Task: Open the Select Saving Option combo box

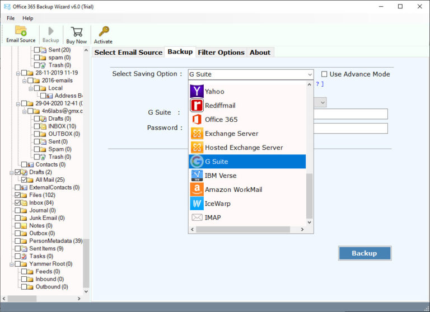Action: click(x=251, y=74)
